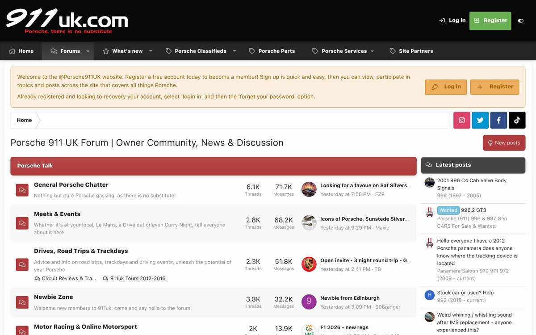Open 911uk Tours 2012-2016 sub-forum
The height and width of the screenshot is (335, 536).
click(134, 278)
